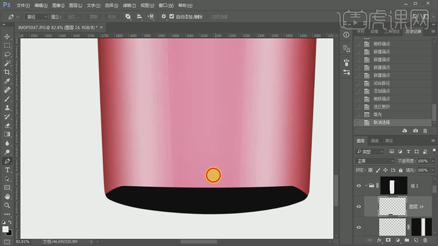Select the Eyedropper tool
Image resolution: width=438 pixels, height=246 pixels.
[7, 81]
